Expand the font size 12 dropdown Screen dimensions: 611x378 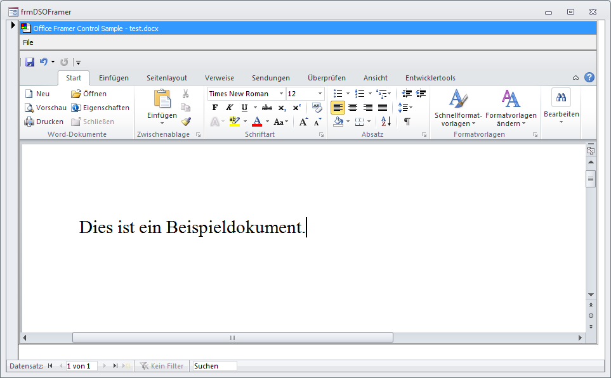[x=320, y=94]
